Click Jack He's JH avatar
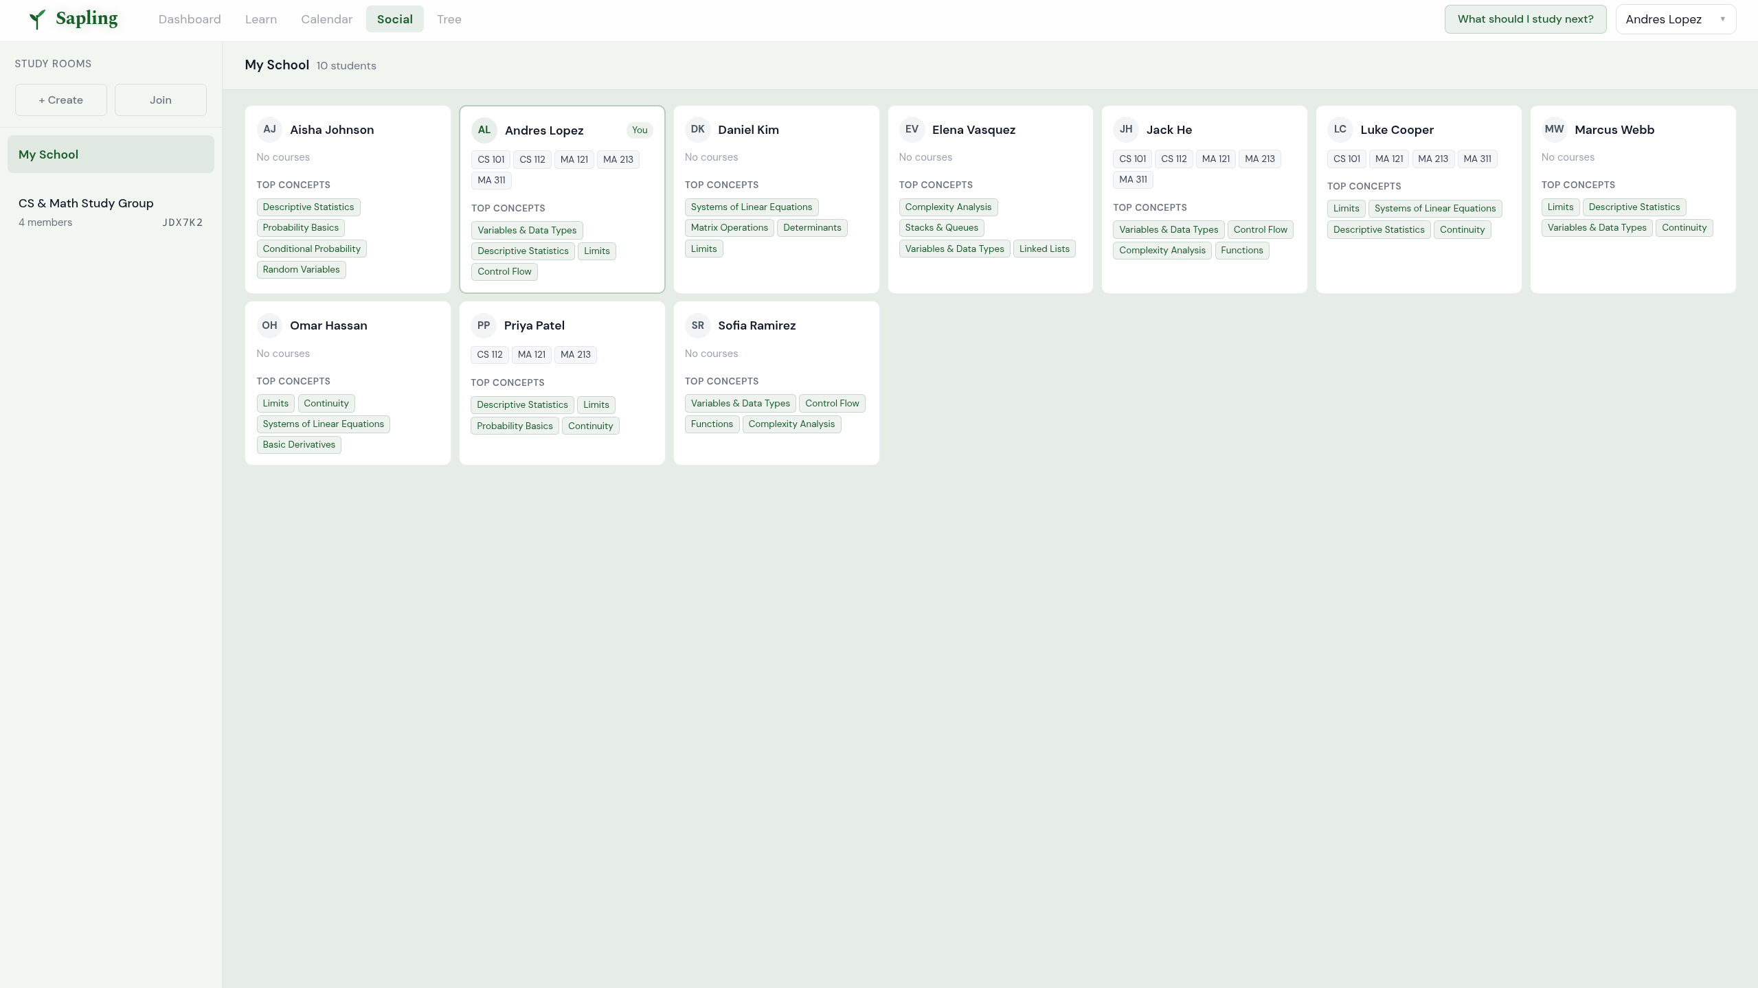This screenshot has width=1758, height=988. (1125, 129)
